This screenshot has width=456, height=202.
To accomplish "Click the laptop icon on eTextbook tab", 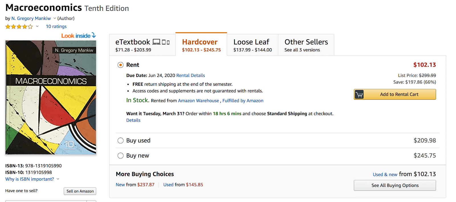I will 156,42.
